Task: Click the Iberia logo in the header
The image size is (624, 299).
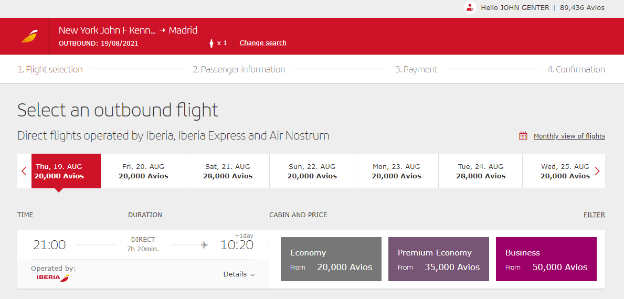Action: 29,37
